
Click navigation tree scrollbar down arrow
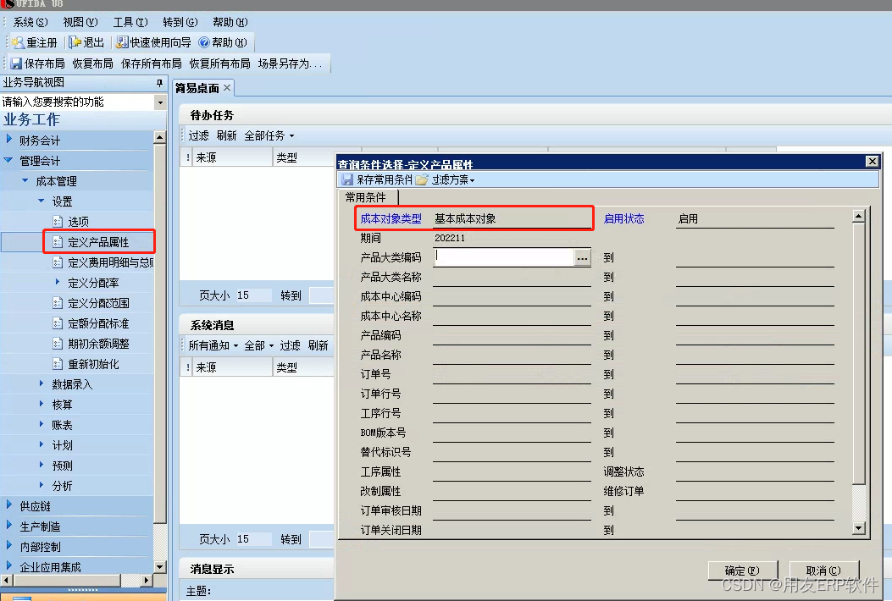160,566
